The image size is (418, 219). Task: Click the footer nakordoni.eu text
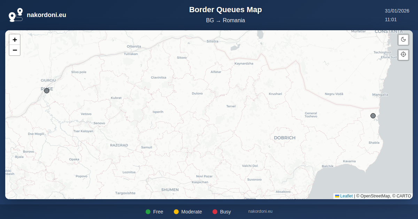click(x=260, y=211)
